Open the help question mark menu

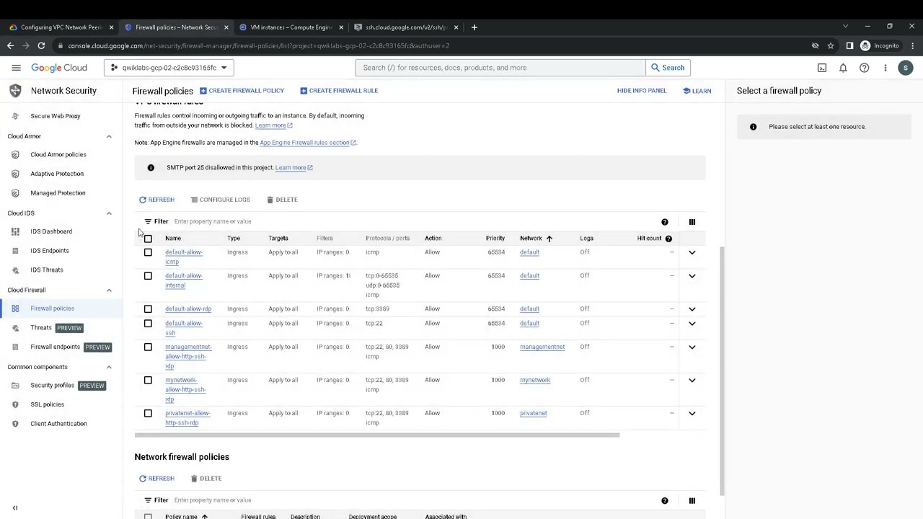864,68
